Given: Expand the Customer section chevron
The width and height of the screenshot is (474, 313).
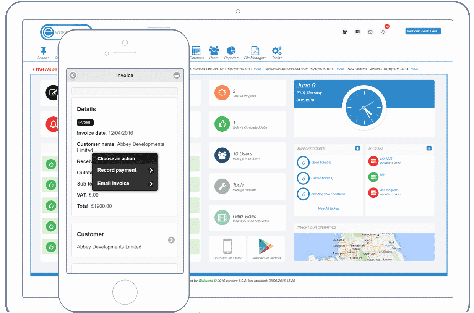Looking at the screenshot, I should pyautogui.click(x=171, y=240).
